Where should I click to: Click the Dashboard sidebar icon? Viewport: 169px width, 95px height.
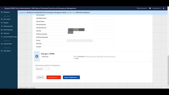click(x=2, y=12)
